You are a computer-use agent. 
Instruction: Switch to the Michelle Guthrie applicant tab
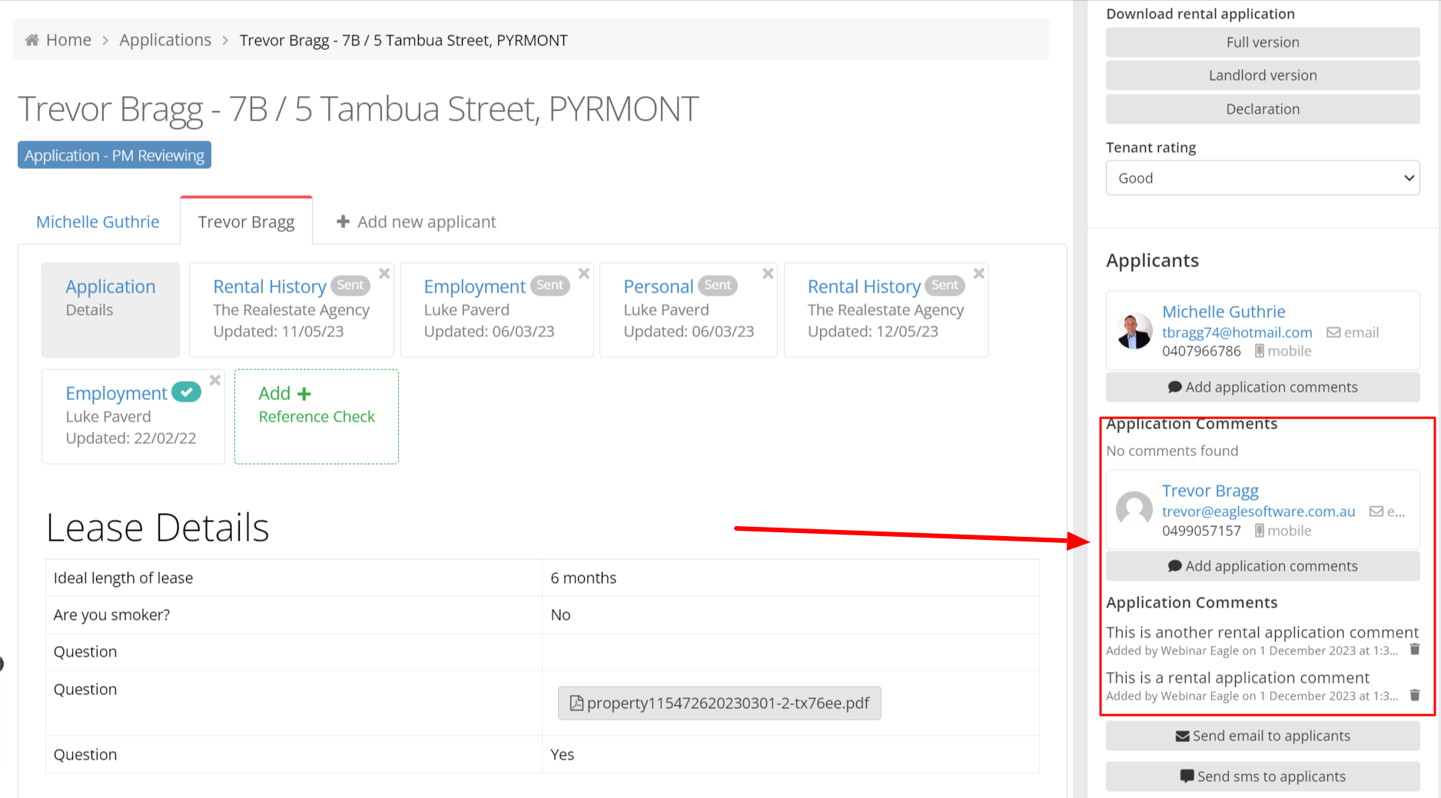(x=98, y=222)
